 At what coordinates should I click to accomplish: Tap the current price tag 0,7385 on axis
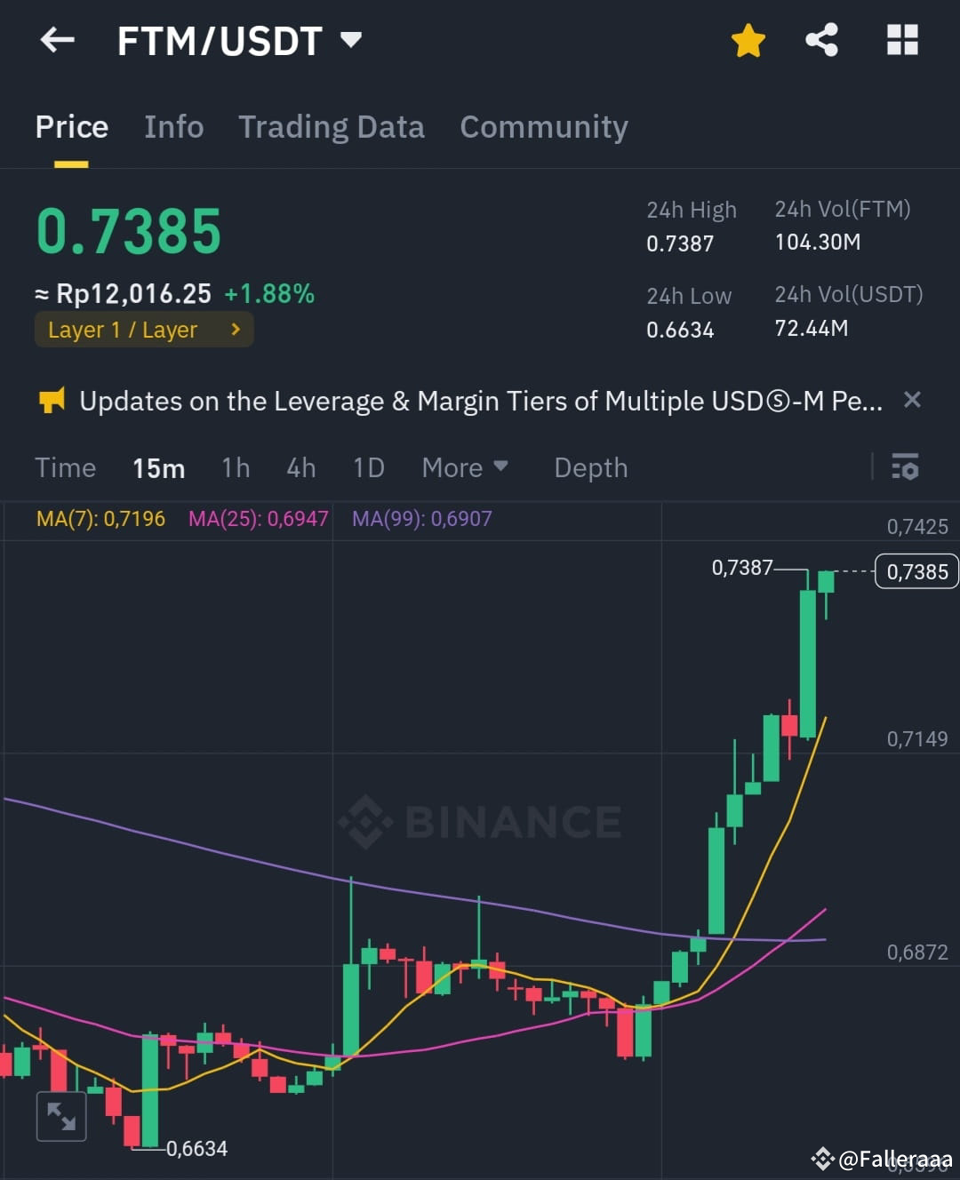[x=917, y=571]
